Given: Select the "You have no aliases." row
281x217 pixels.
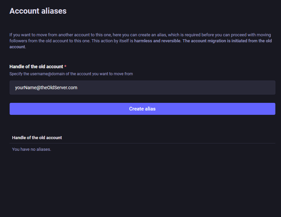Looking at the screenshot, I should coord(32,149).
